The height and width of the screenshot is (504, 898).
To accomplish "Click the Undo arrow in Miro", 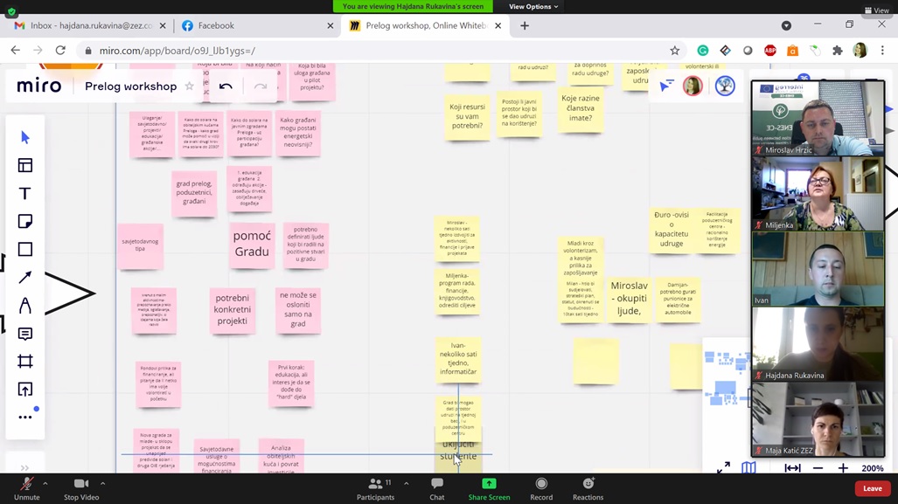I will (226, 86).
